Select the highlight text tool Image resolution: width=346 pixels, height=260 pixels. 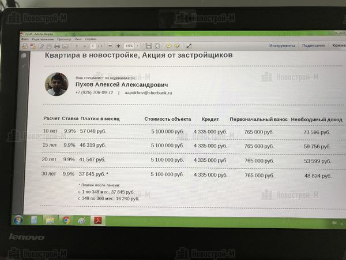(177, 46)
